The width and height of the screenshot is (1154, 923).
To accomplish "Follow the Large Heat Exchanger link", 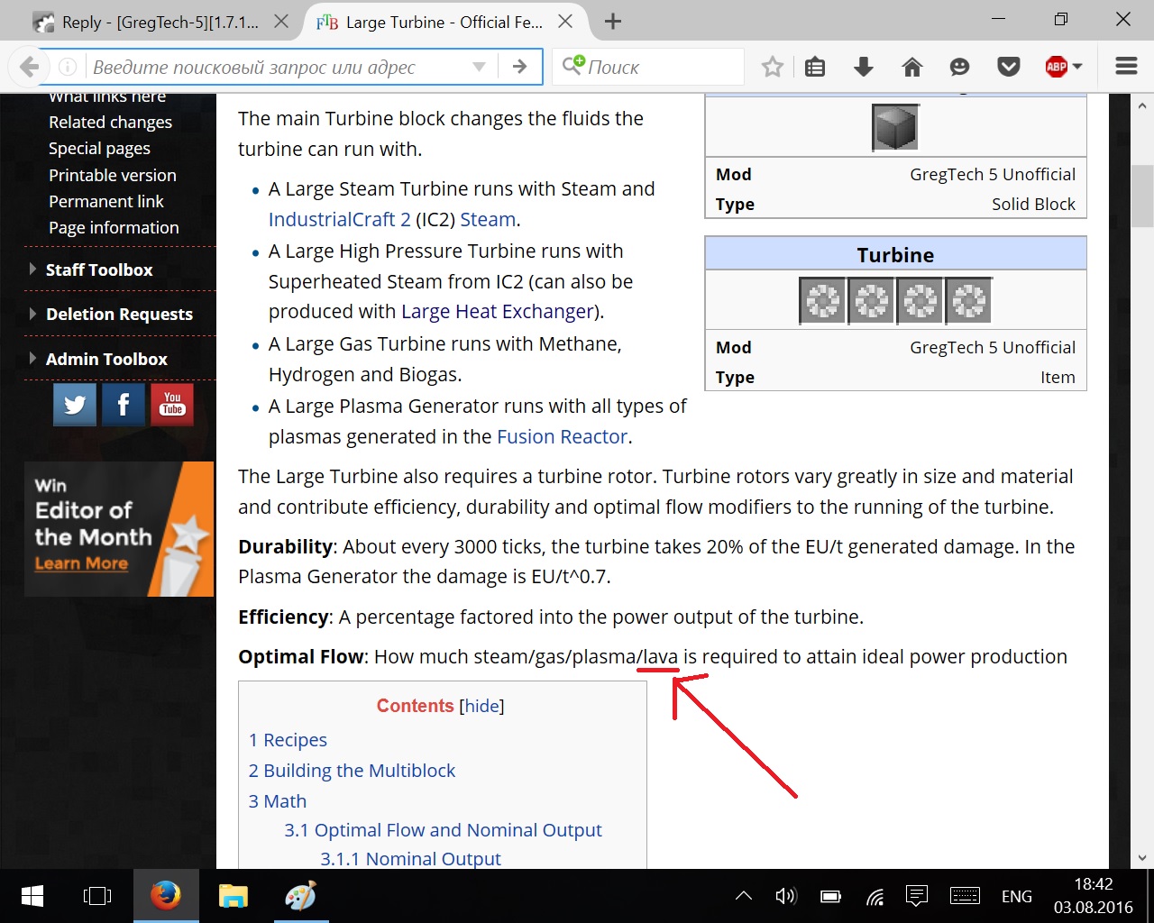I will pyautogui.click(x=497, y=312).
